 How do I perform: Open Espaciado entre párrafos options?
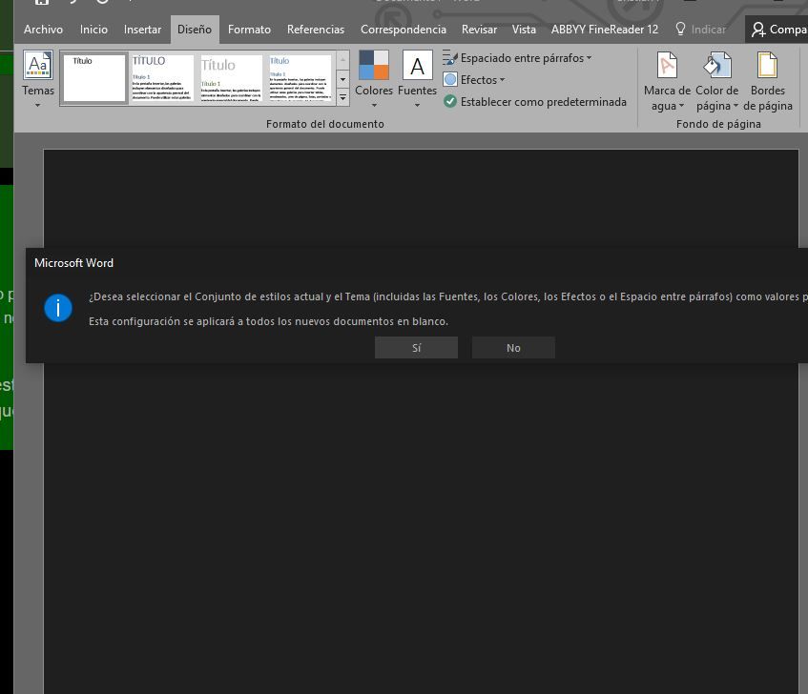point(517,58)
